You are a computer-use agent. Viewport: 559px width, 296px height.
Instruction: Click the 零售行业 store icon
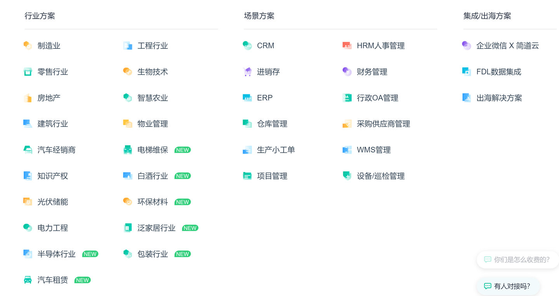(x=28, y=72)
